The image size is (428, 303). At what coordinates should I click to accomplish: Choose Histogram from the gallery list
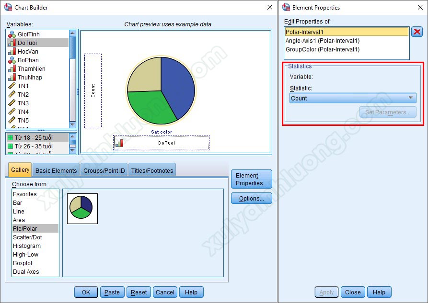pyautogui.click(x=27, y=246)
